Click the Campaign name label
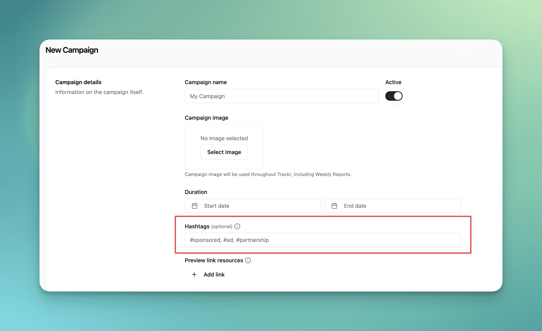The image size is (542, 331). coord(206,82)
